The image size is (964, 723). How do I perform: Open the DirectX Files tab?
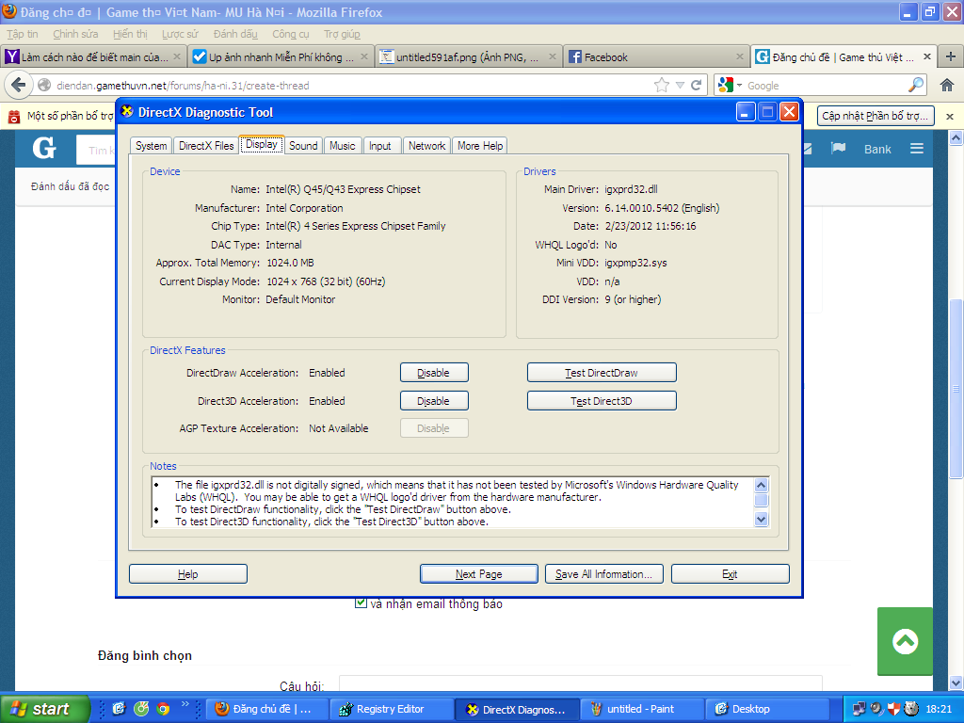pos(206,146)
